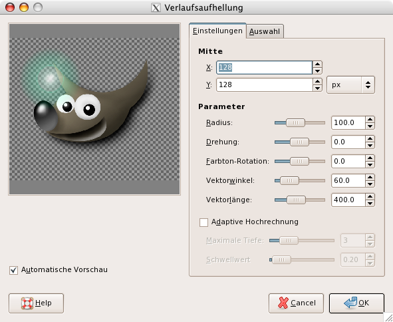
Task: Click in the Y center input field
Action: tap(265, 84)
